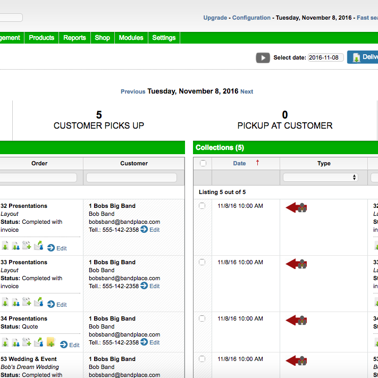Open the Modules menu
This screenshot has height=378, width=378.
pyautogui.click(x=131, y=38)
